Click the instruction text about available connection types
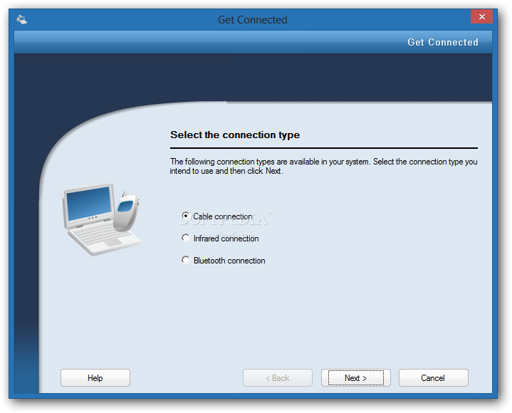 (x=323, y=166)
